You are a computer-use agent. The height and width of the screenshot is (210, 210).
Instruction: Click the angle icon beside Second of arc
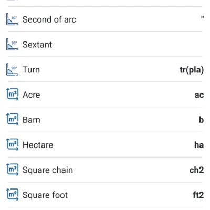pyautogui.click(x=12, y=19)
